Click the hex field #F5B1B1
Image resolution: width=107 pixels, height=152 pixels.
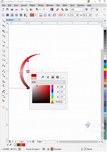click(60, 102)
